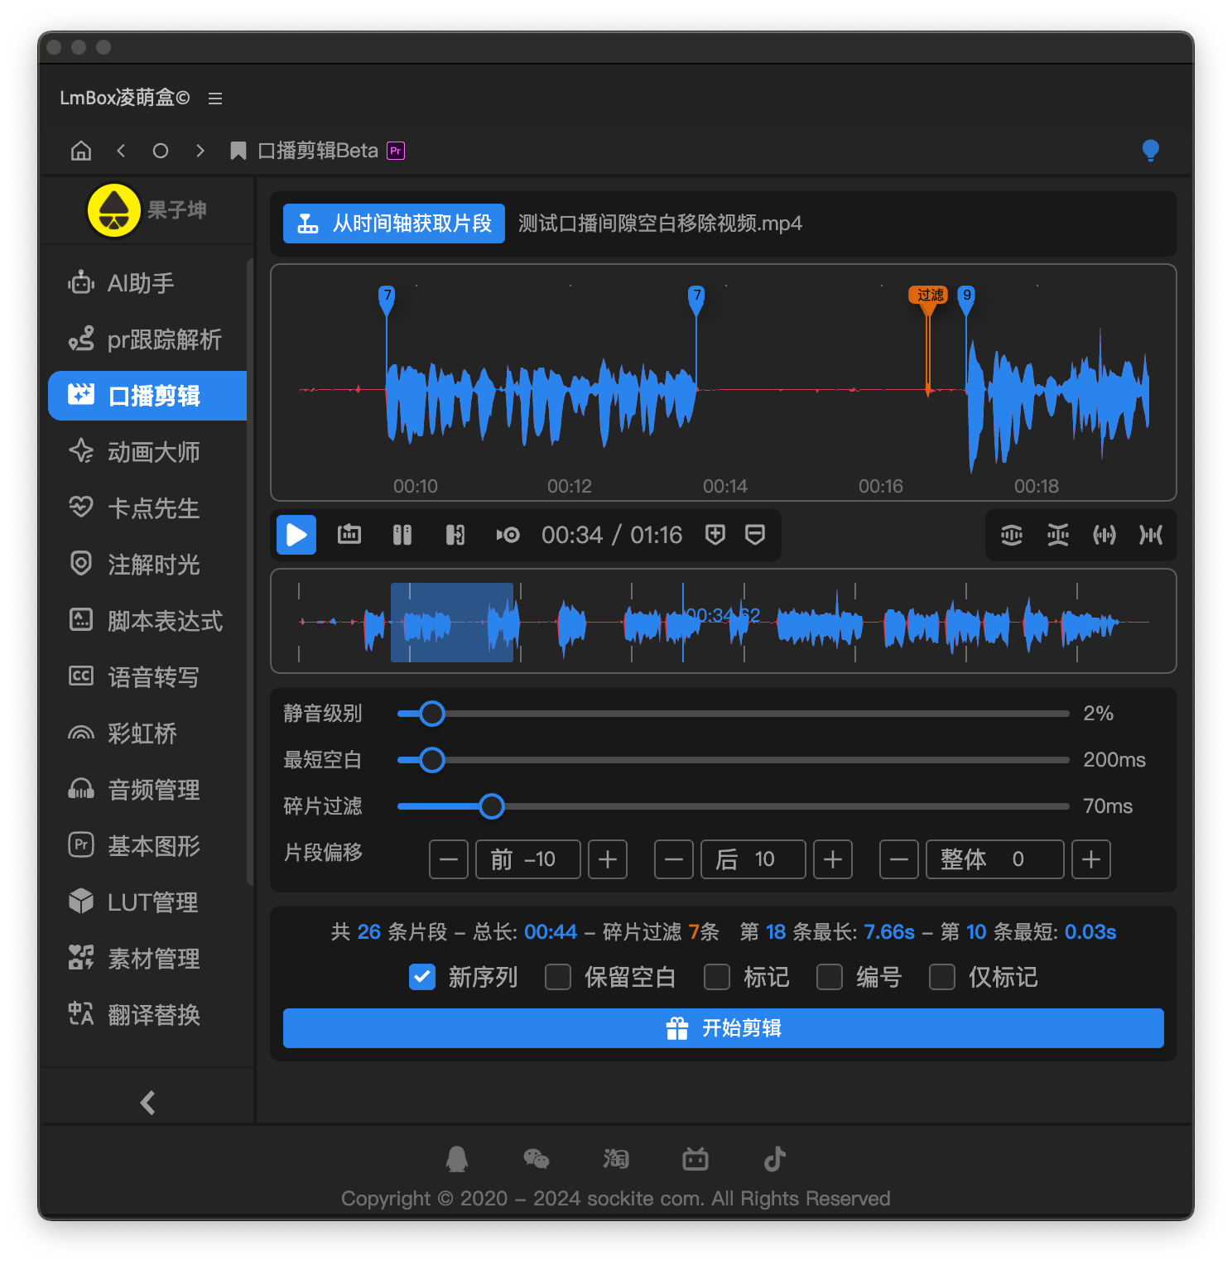The height and width of the screenshot is (1265, 1232).
Task: Click the add marker shield-plus icon
Action: tap(715, 535)
